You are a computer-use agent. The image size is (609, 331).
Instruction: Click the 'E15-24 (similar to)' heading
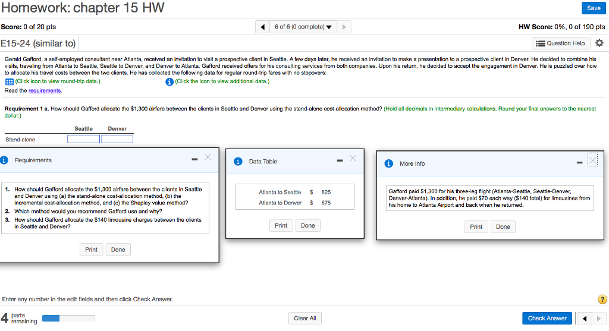pos(38,43)
